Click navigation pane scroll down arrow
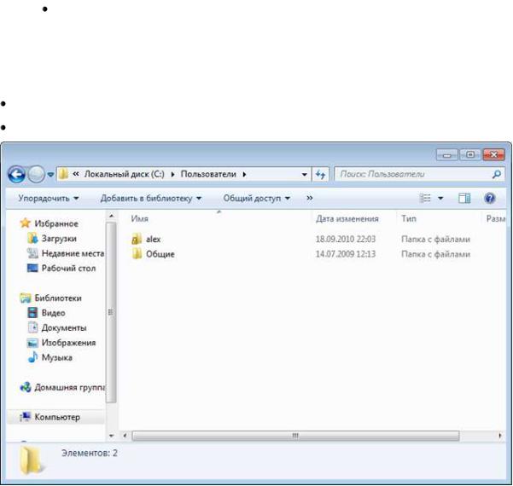The height and width of the screenshot is (486, 513). point(111,436)
